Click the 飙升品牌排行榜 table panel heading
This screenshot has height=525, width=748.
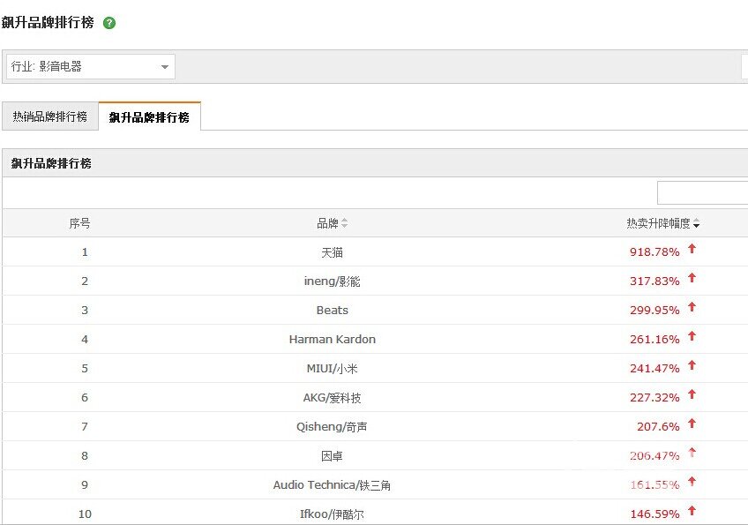pyautogui.click(x=51, y=163)
